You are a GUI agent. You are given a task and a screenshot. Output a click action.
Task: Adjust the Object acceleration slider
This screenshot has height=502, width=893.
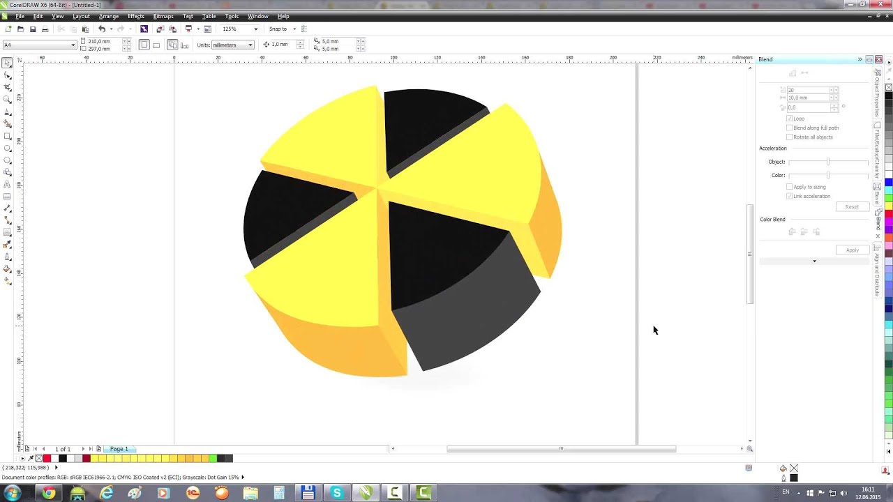tap(828, 162)
